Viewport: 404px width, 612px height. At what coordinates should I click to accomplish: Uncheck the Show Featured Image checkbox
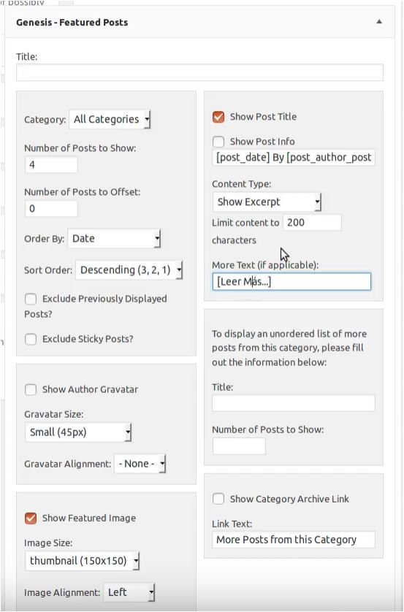click(x=31, y=519)
